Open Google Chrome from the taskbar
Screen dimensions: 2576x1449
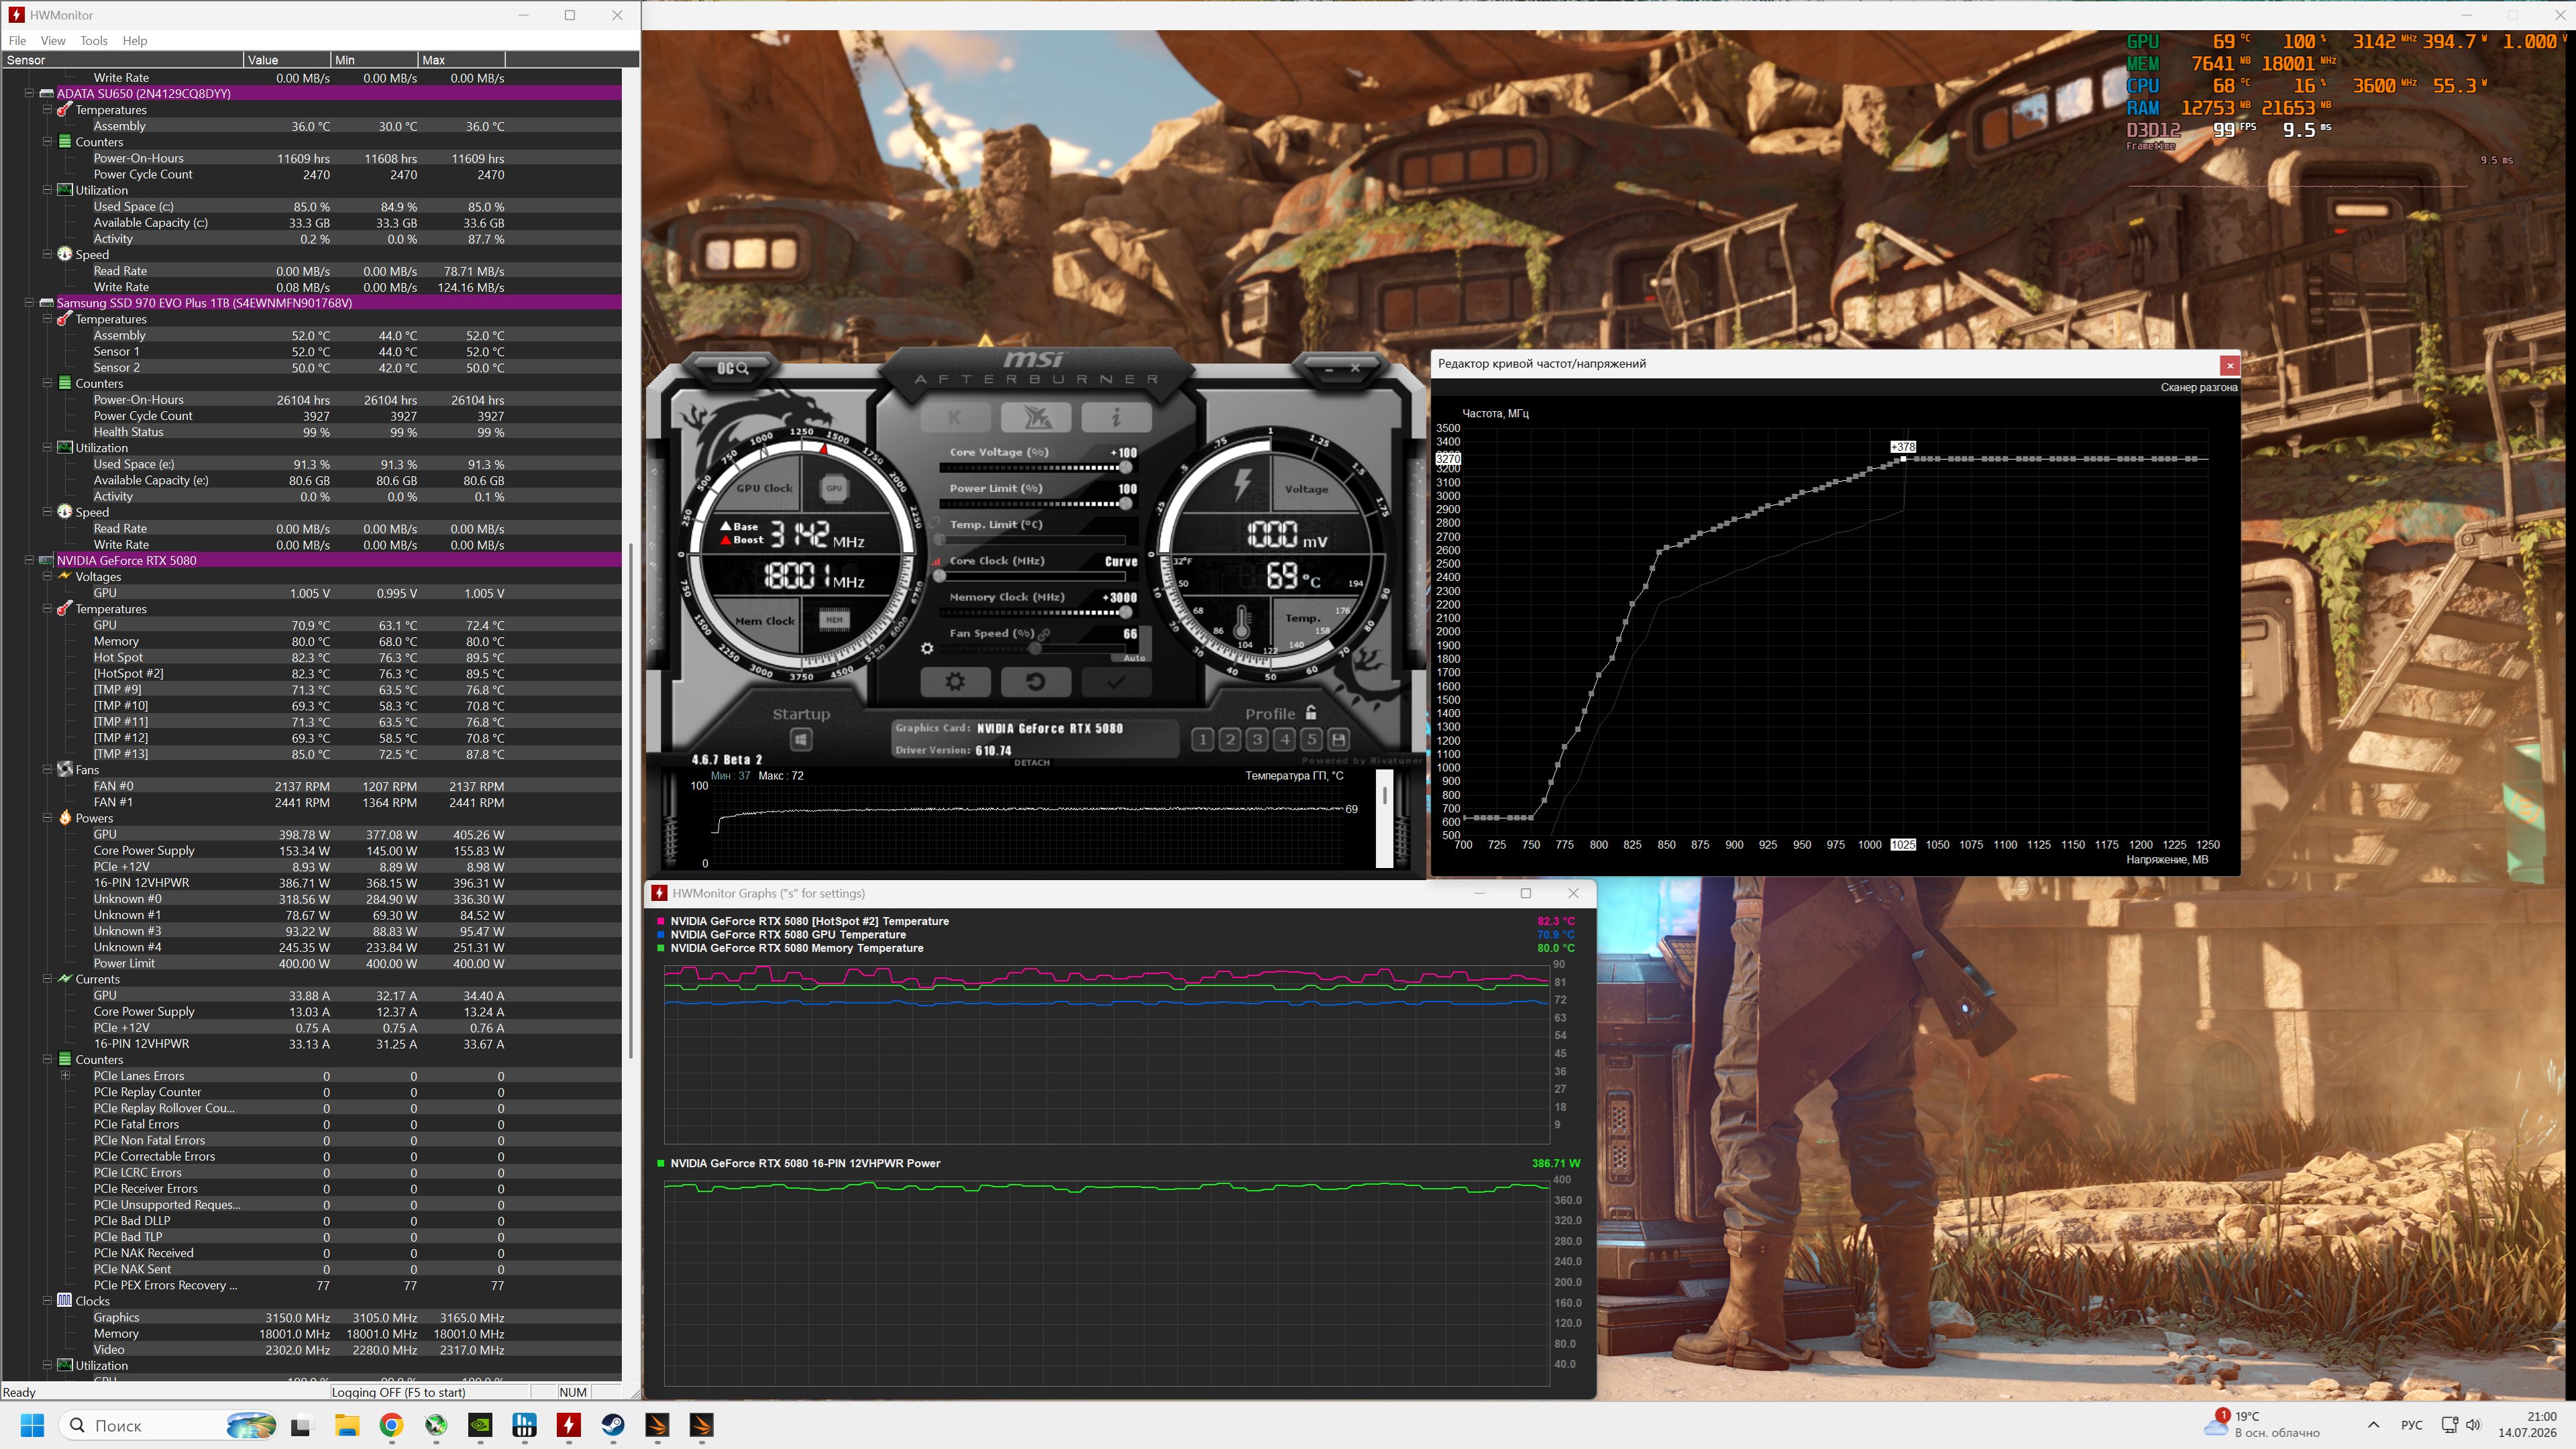click(x=391, y=1425)
